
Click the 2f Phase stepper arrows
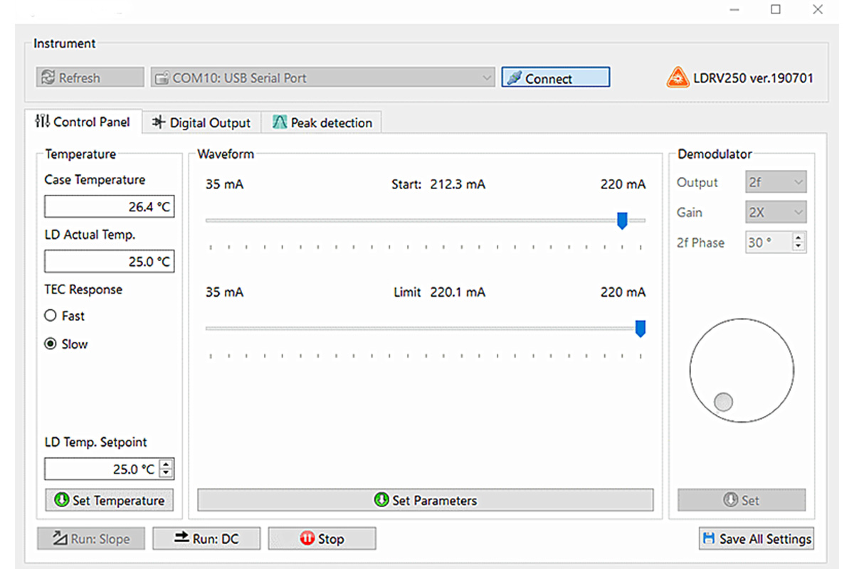point(798,243)
